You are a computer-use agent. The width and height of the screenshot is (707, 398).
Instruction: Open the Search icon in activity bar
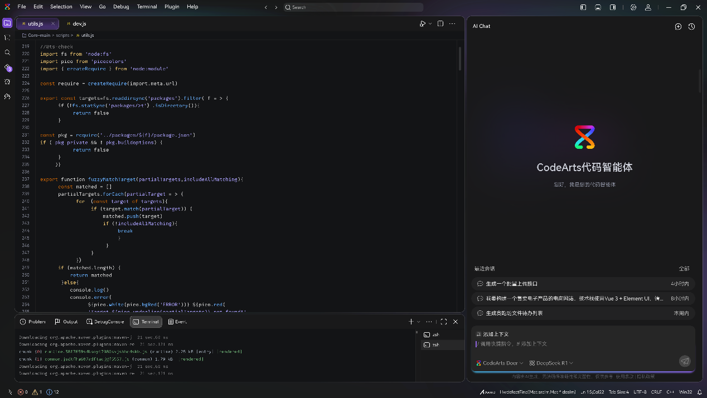pos(7,52)
